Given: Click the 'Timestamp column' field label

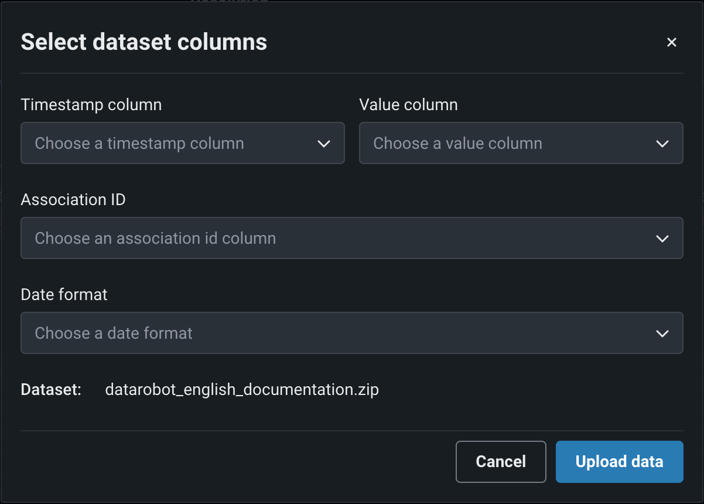Looking at the screenshot, I should (91, 105).
